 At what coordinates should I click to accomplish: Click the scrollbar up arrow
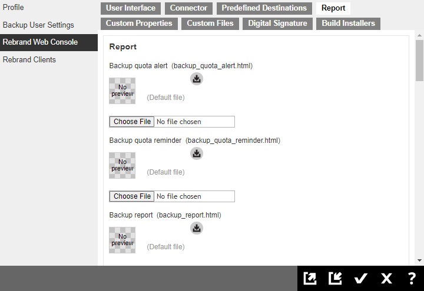pyautogui.click(x=419, y=35)
